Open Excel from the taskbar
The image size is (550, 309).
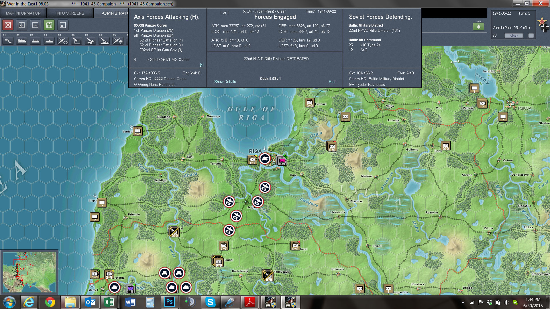coord(109,302)
